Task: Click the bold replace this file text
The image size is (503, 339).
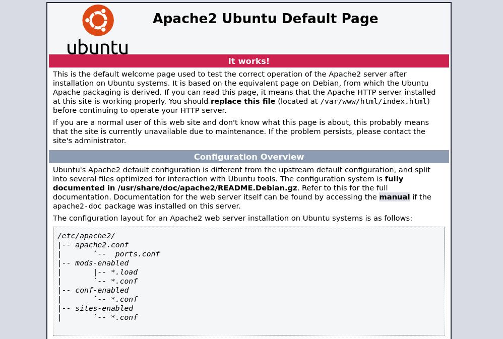Action: 243,101
